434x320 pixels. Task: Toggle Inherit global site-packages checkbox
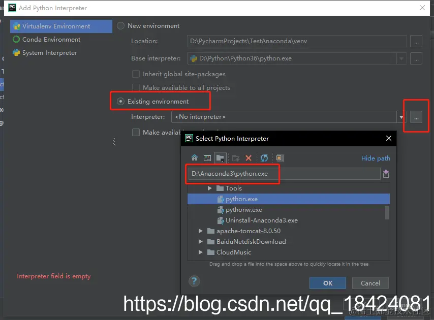(x=136, y=74)
